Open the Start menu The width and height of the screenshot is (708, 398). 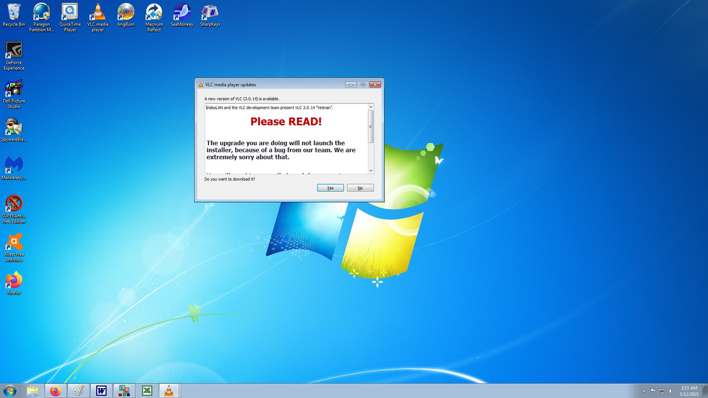(11, 391)
